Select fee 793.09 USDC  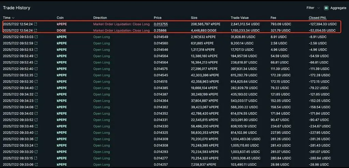coord(281,24)
